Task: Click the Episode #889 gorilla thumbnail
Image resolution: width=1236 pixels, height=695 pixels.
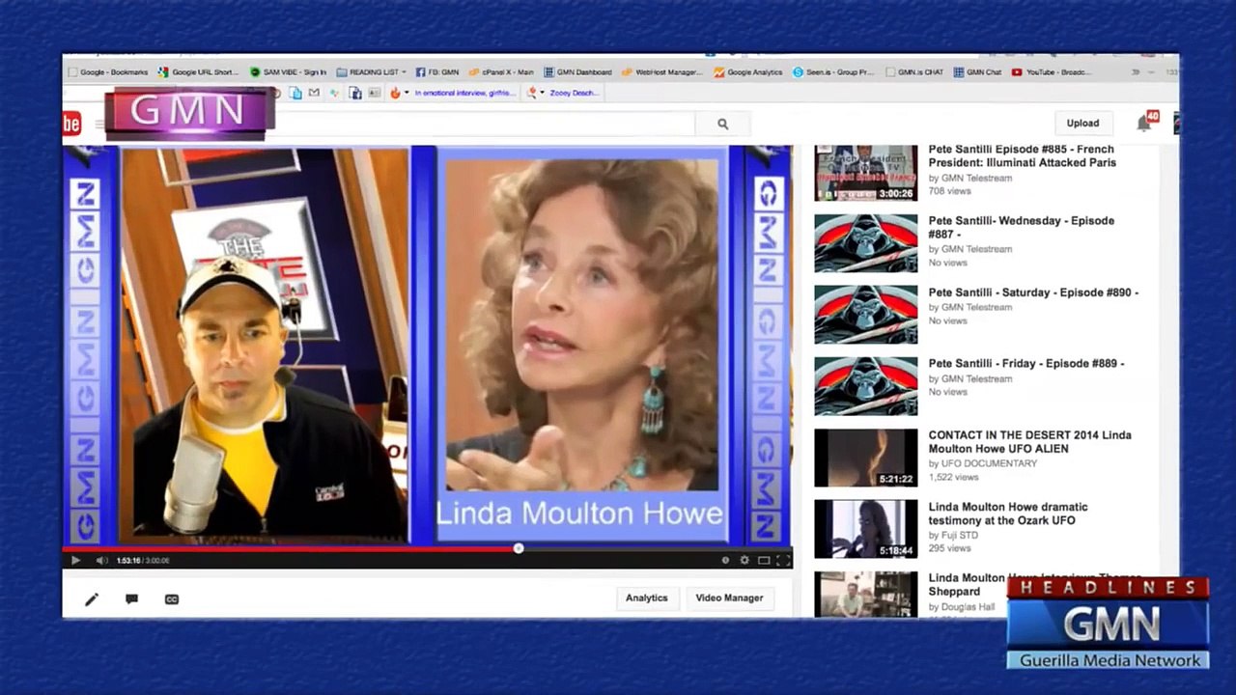Action: [866, 386]
